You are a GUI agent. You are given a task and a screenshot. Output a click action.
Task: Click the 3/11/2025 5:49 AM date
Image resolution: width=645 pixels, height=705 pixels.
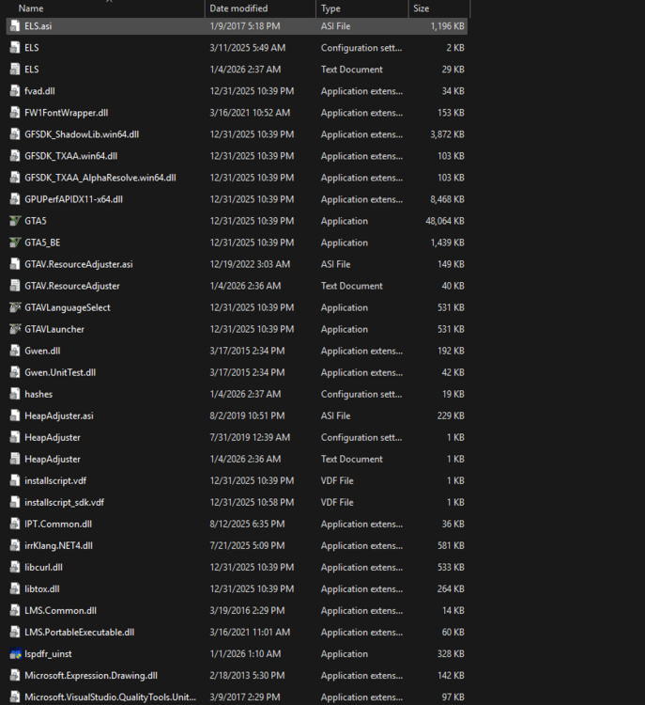(x=248, y=48)
